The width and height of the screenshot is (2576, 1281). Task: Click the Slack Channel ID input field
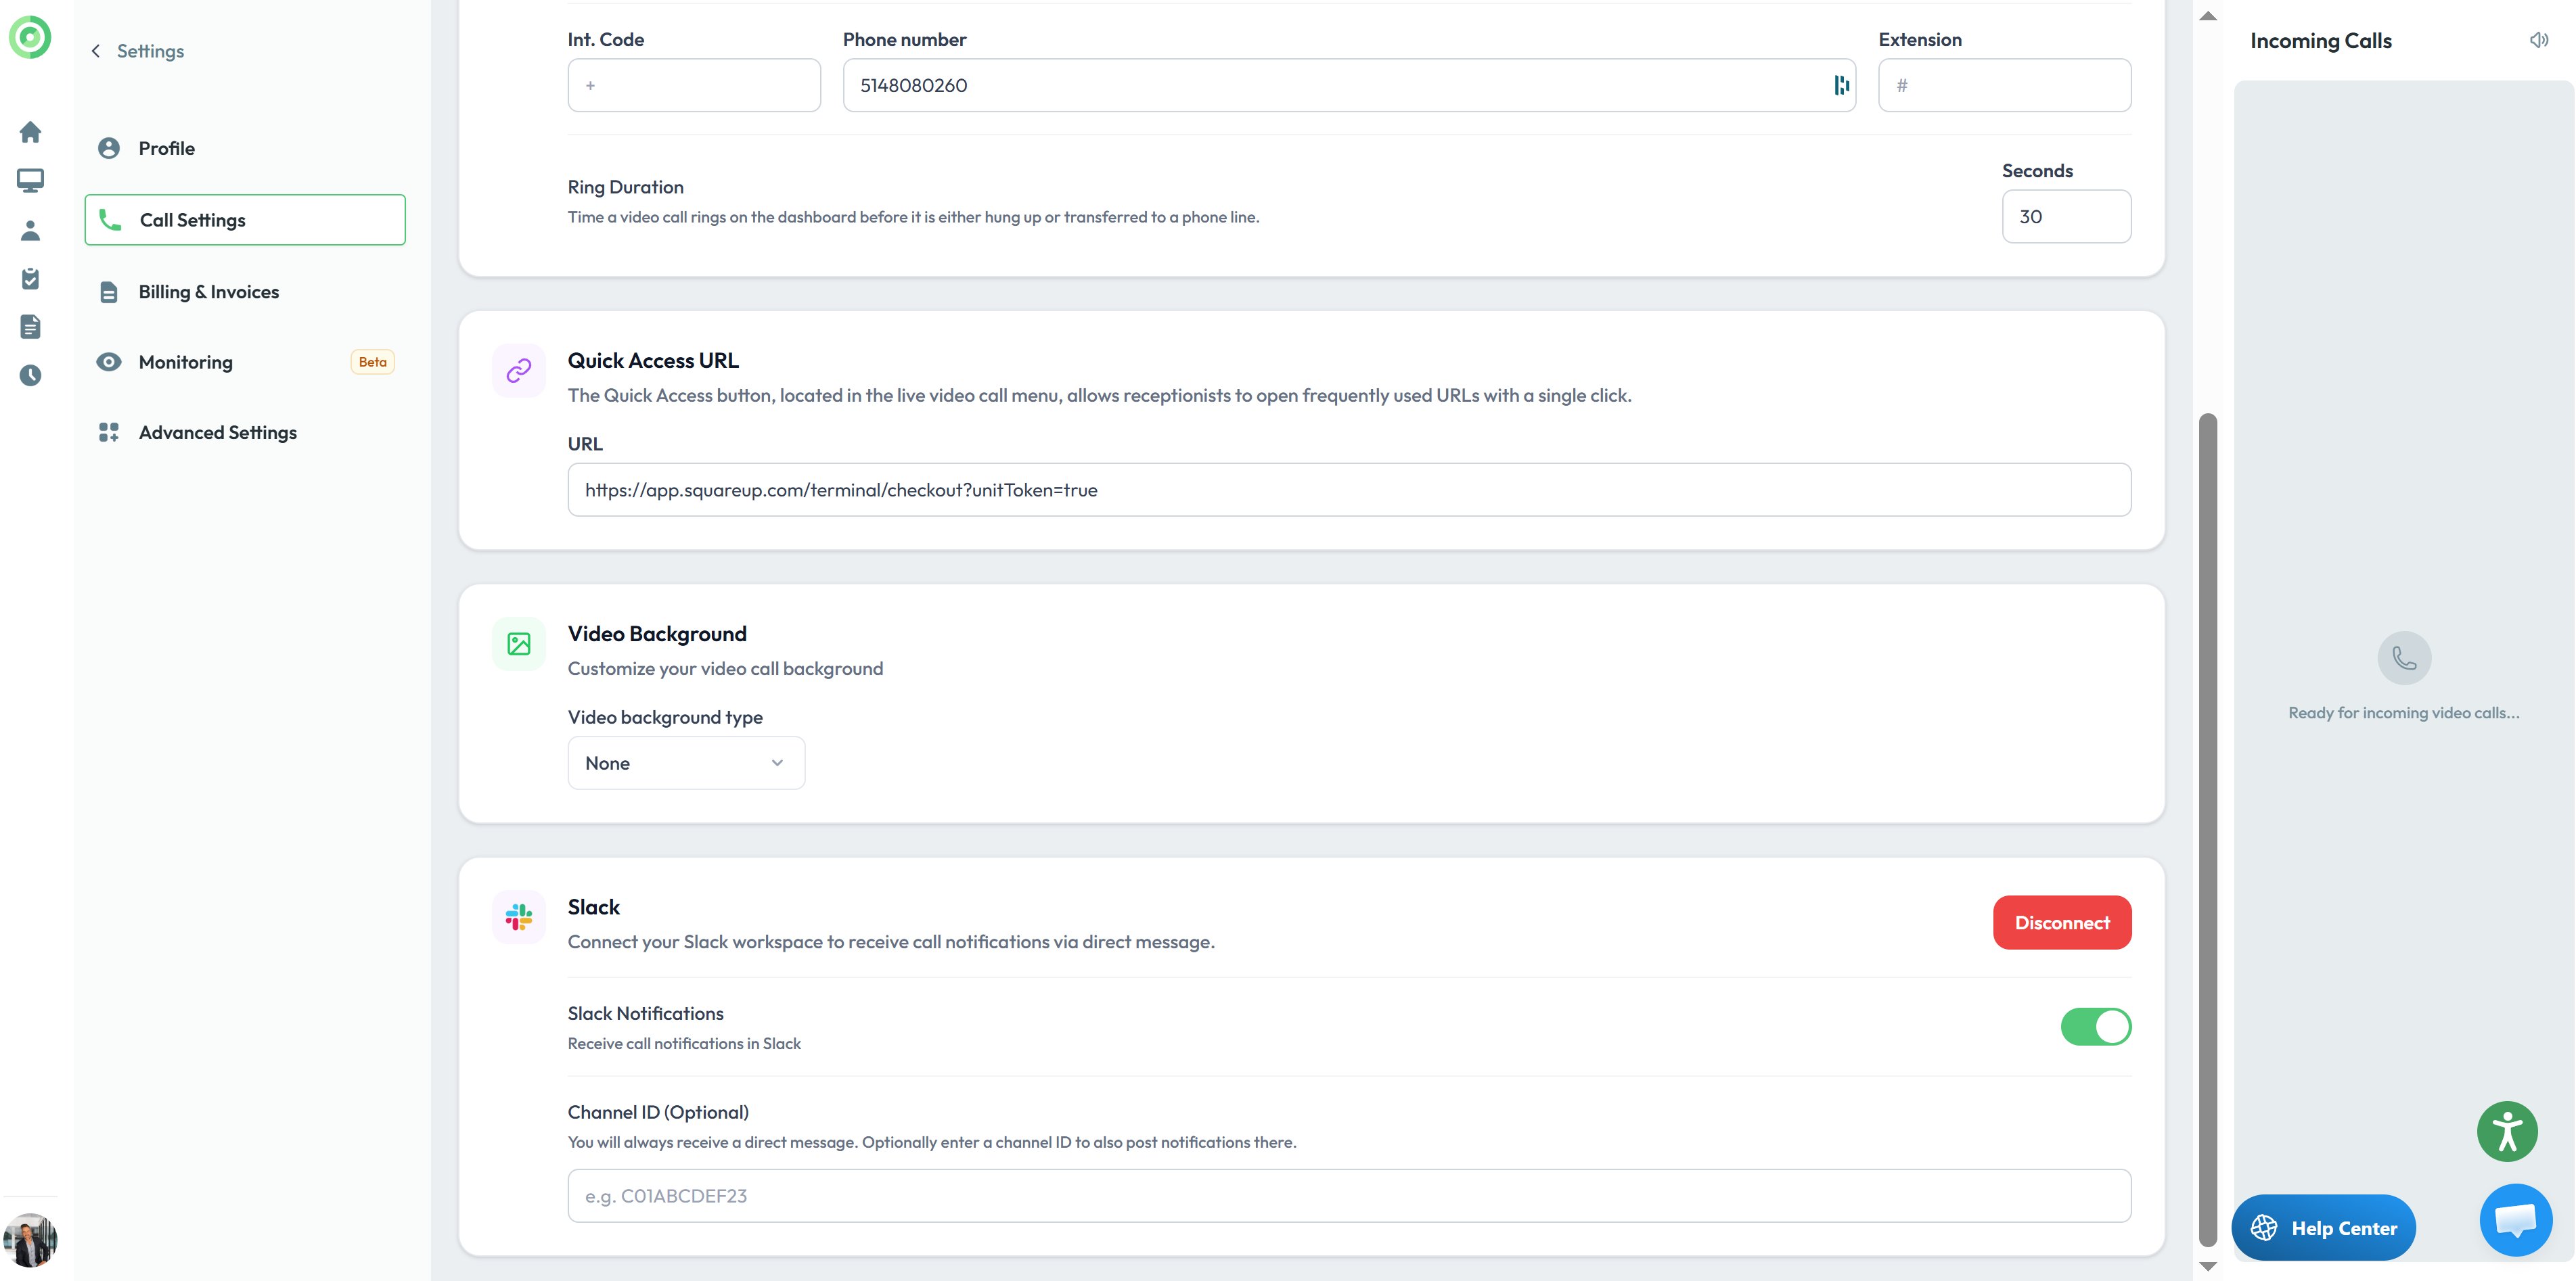point(1348,1196)
